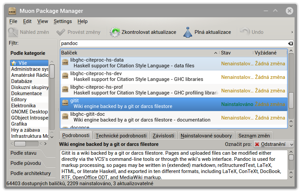Switch to Technické podrobnosti tab
The image size is (301, 193).
click(121, 136)
